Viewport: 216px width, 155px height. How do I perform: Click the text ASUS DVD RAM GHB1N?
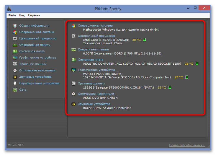pos(100,98)
